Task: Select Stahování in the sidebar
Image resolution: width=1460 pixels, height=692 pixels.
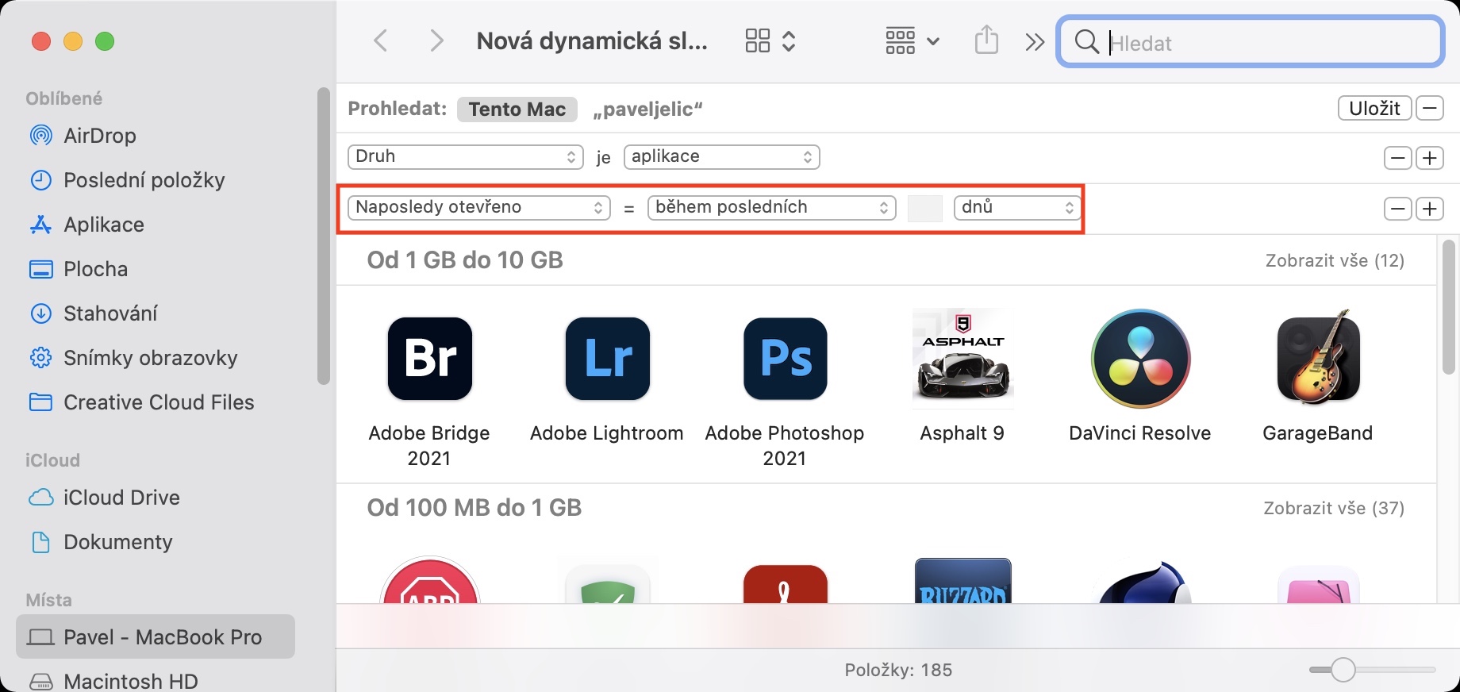Action: 110,313
